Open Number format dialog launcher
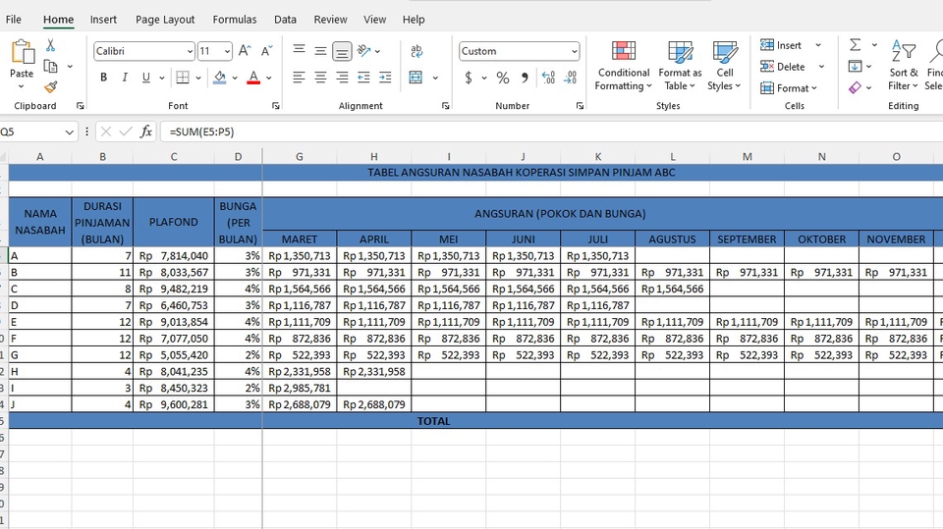The width and height of the screenshot is (943, 529). (x=580, y=106)
